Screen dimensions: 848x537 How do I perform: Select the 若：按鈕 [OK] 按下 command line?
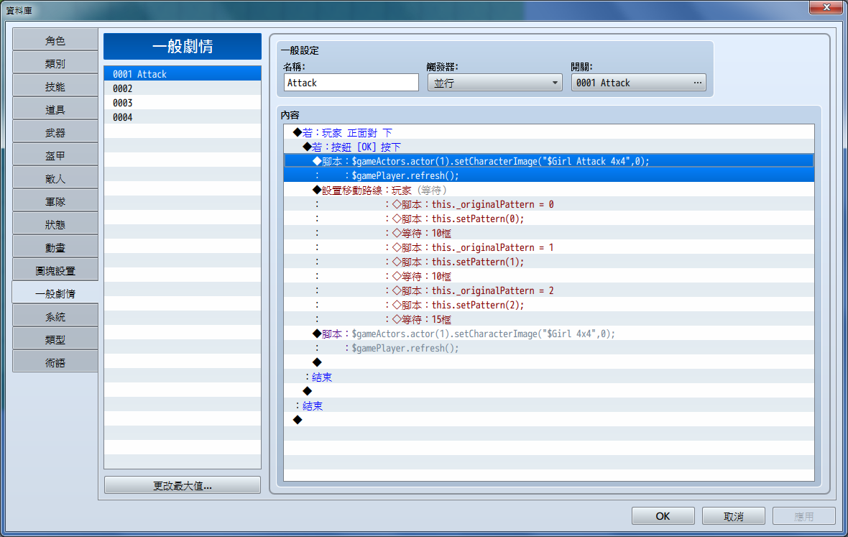(549, 147)
